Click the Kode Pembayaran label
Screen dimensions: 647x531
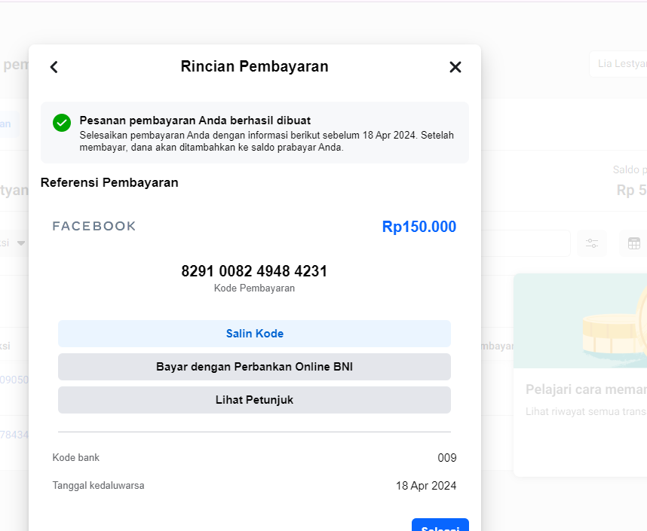click(x=254, y=288)
